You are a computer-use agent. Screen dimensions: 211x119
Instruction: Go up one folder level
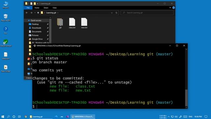click(38, 13)
